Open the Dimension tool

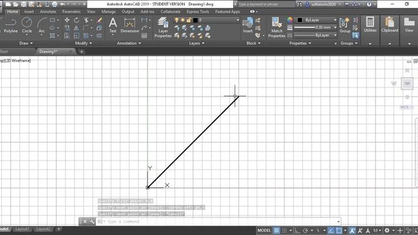(129, 25)
